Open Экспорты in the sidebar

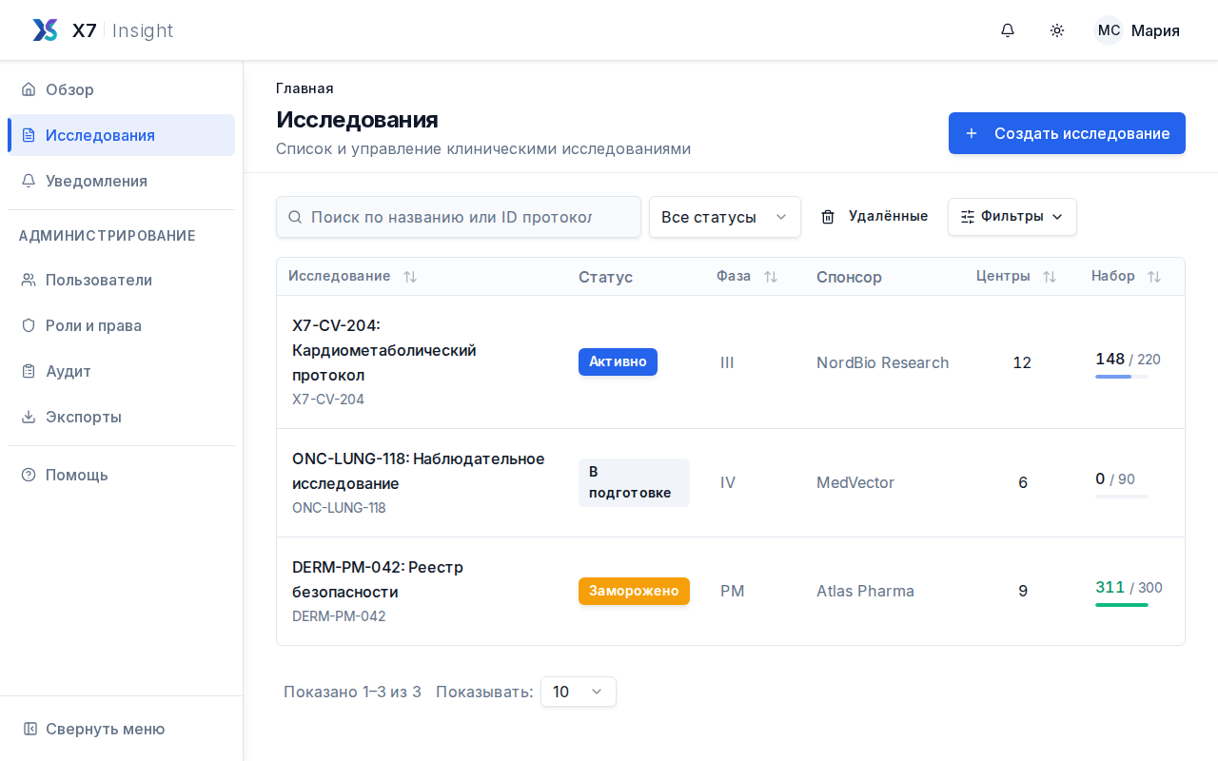tap(121, 417)
